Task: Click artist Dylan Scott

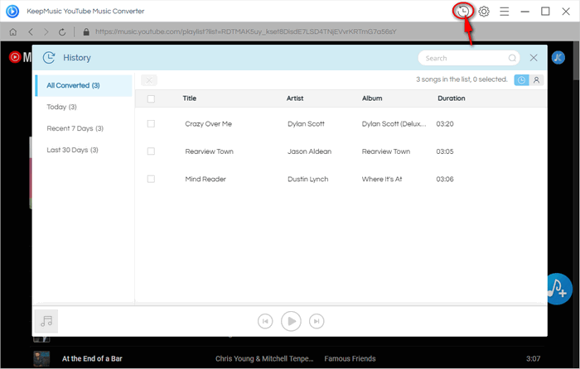Action: pos(306,124)
